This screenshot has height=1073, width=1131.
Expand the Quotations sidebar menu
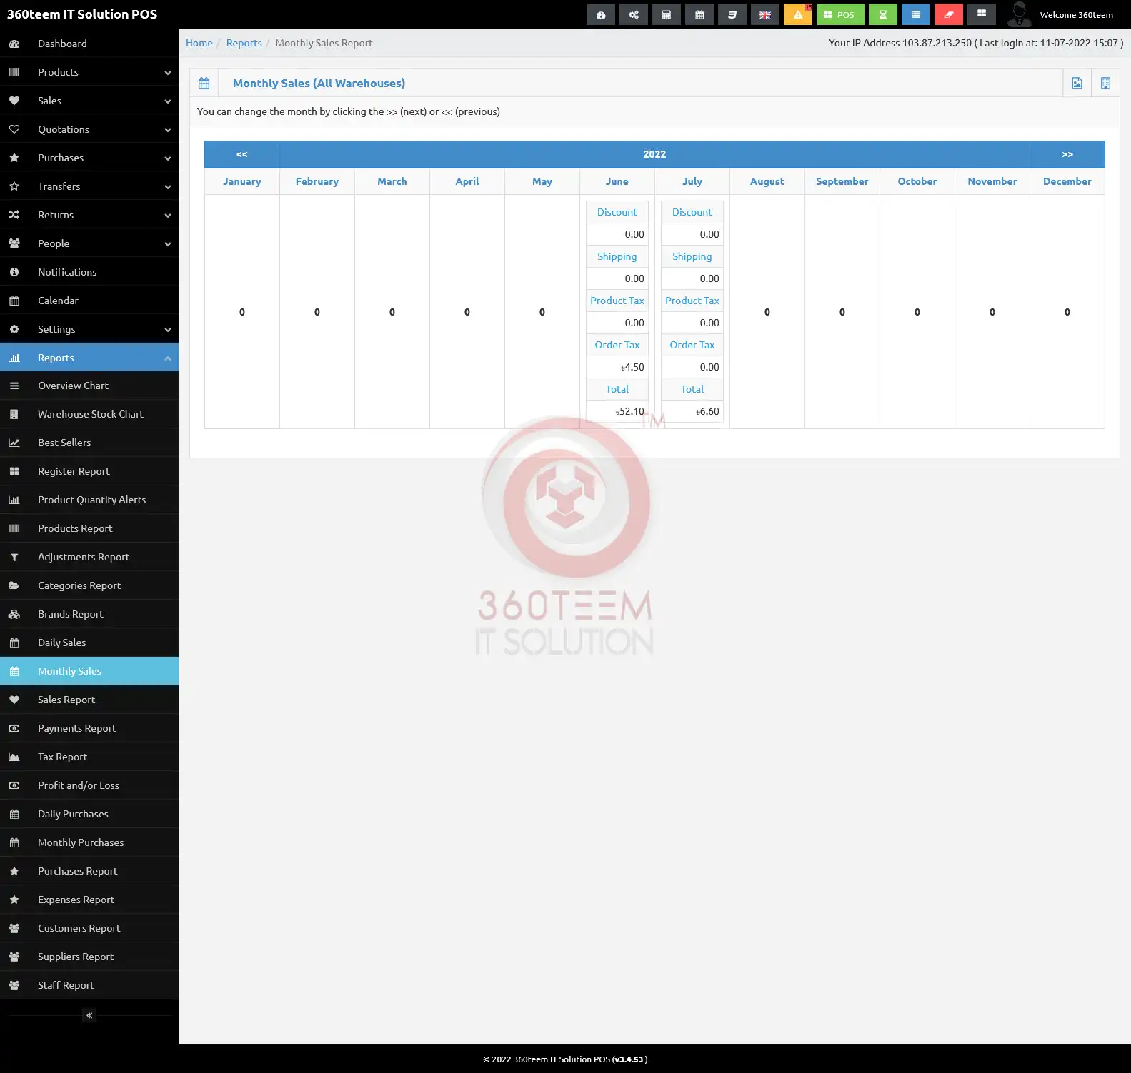click(89, 129)
